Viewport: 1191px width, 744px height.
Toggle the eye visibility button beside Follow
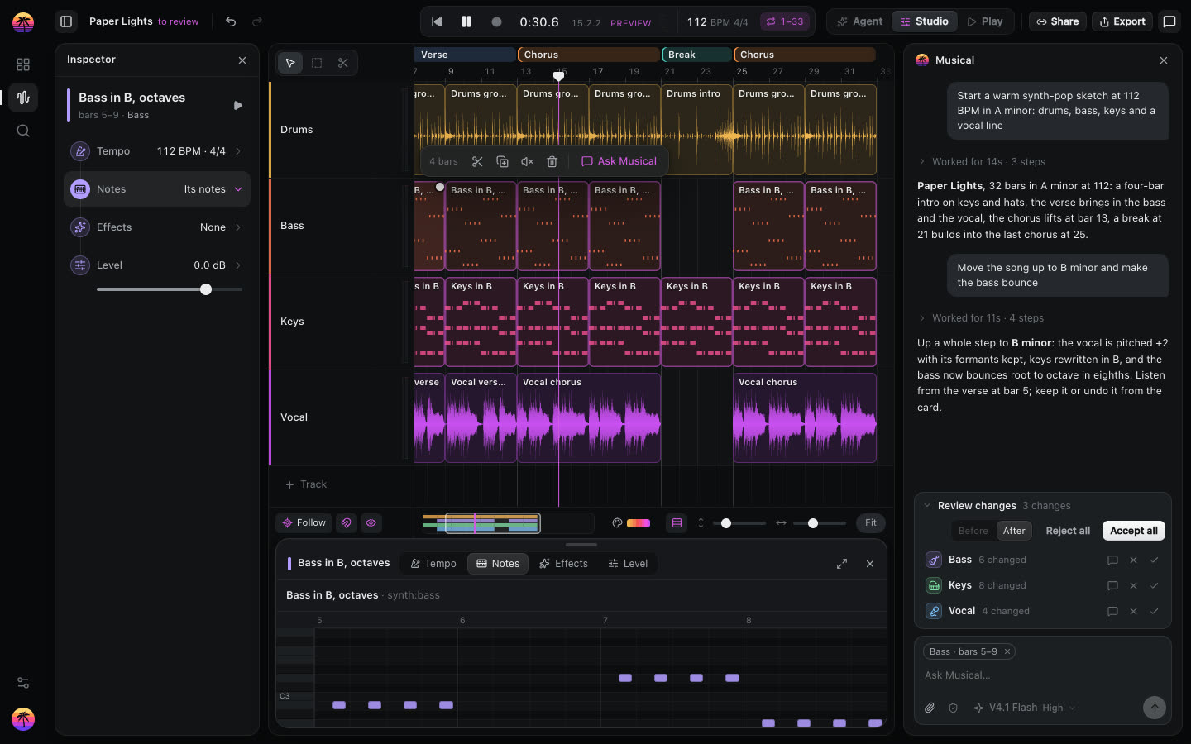(x=371, y=522)
